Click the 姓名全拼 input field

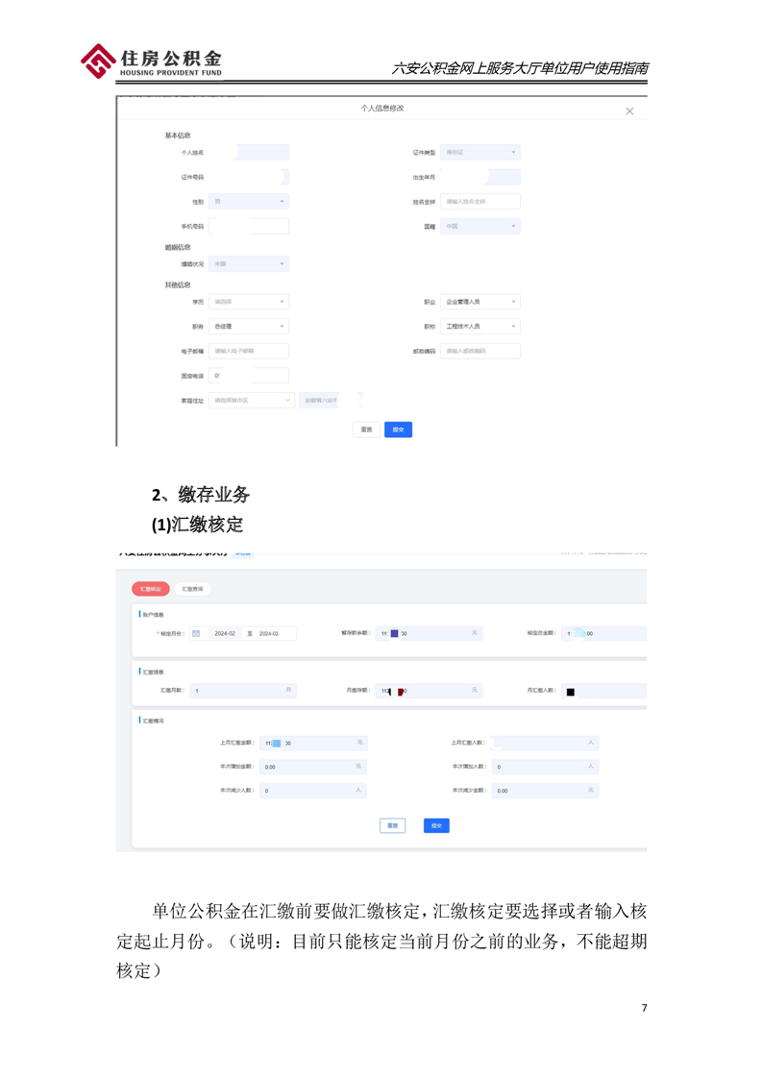[x=479, y=202]
